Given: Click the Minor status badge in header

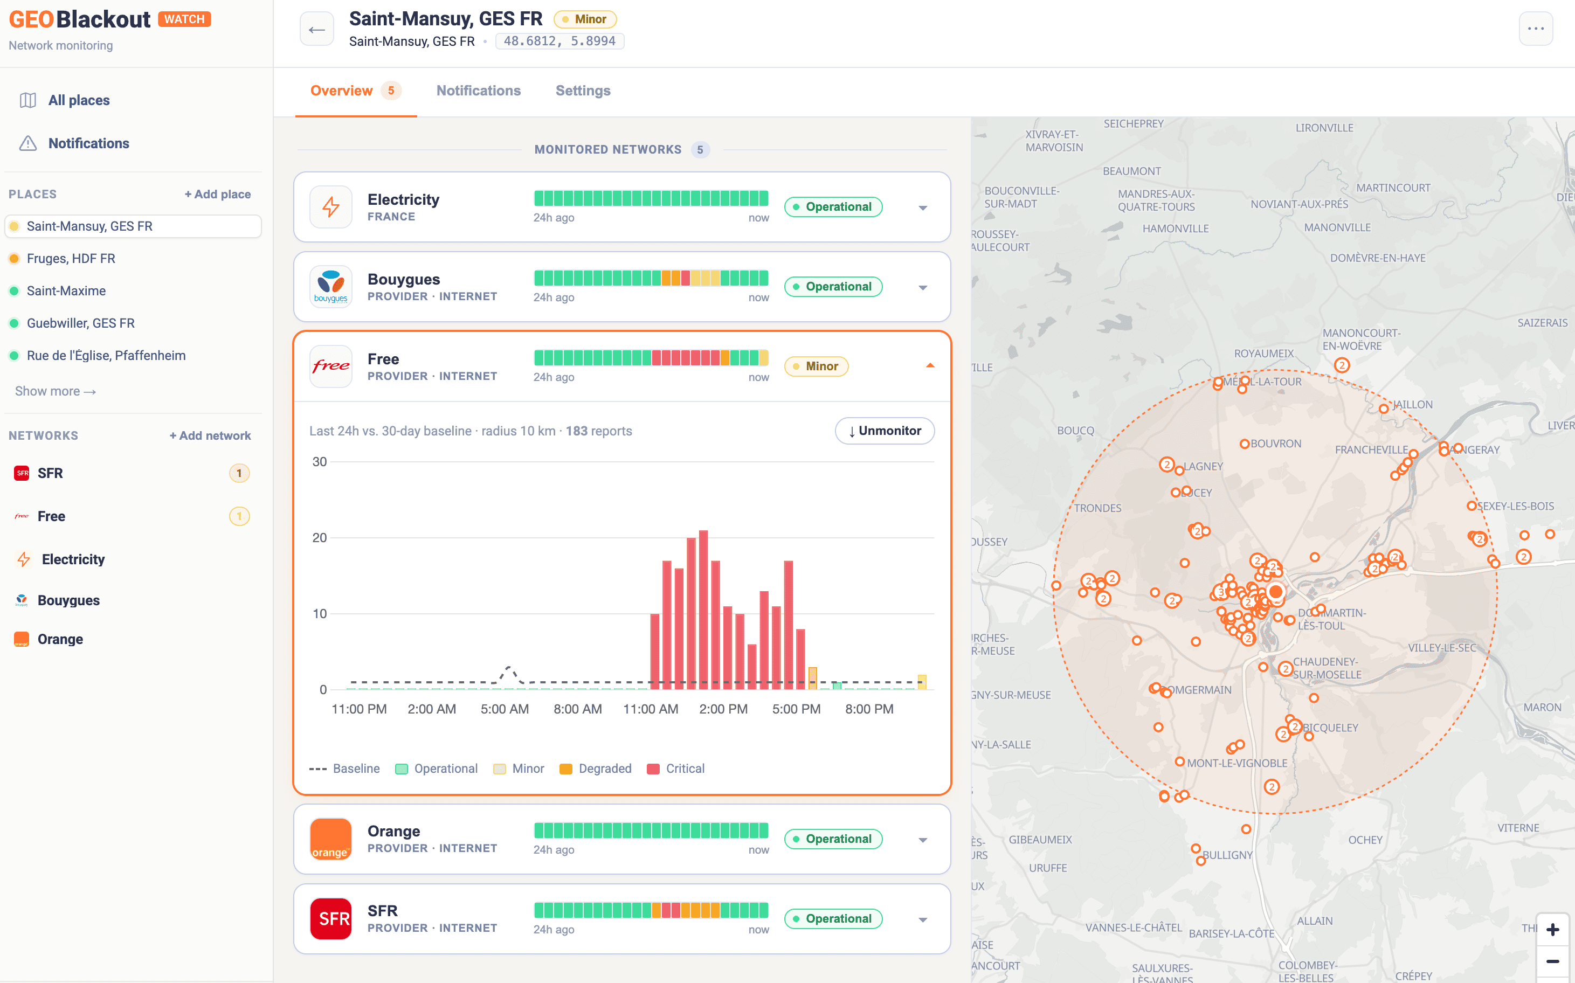Looking at the screenshot, I should (585, 19).
